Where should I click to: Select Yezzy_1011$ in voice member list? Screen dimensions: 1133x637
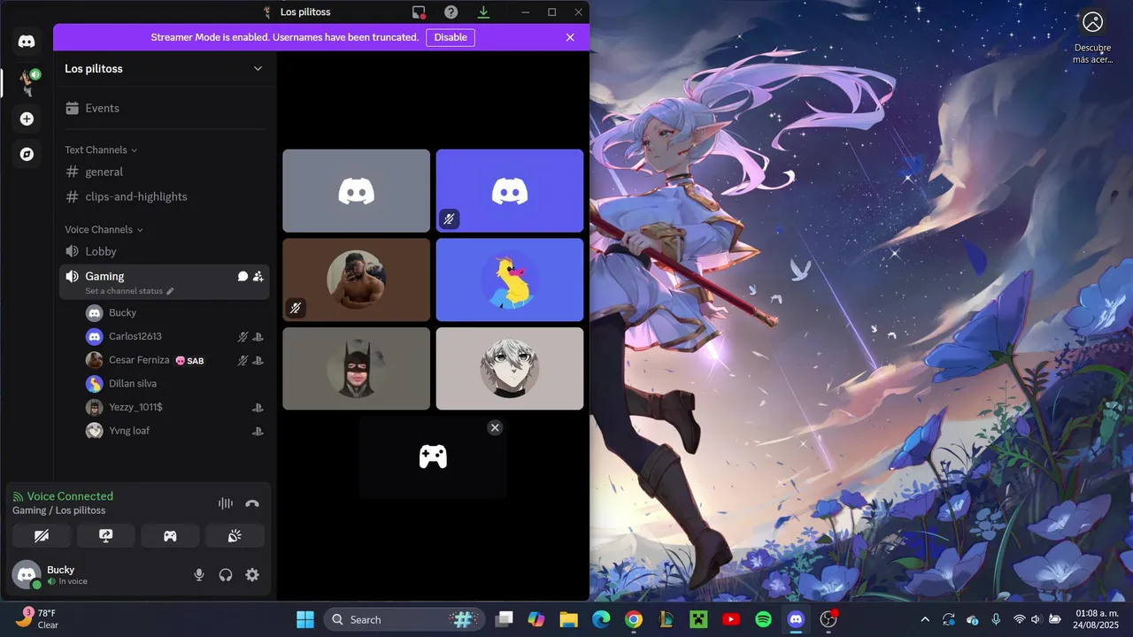pos(173,407)
